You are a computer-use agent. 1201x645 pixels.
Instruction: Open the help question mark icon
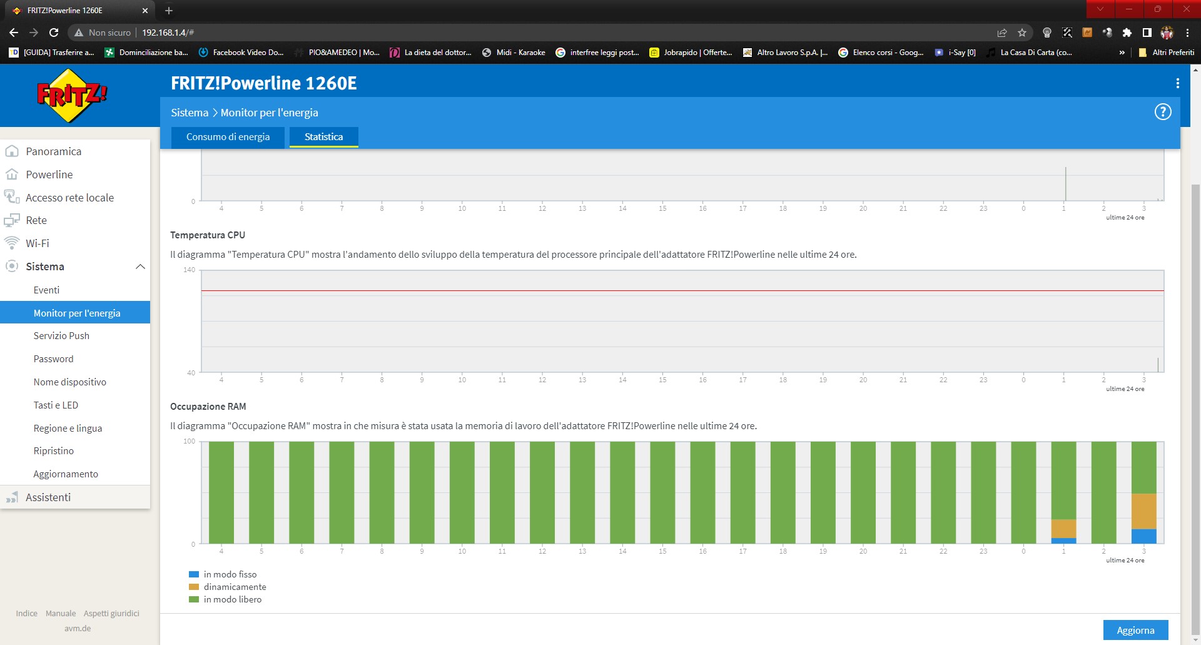pyautogui.click(x=1162, y=112)
